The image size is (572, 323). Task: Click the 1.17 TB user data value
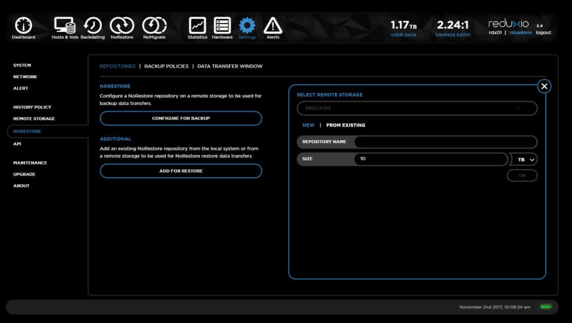coord(403,25)
